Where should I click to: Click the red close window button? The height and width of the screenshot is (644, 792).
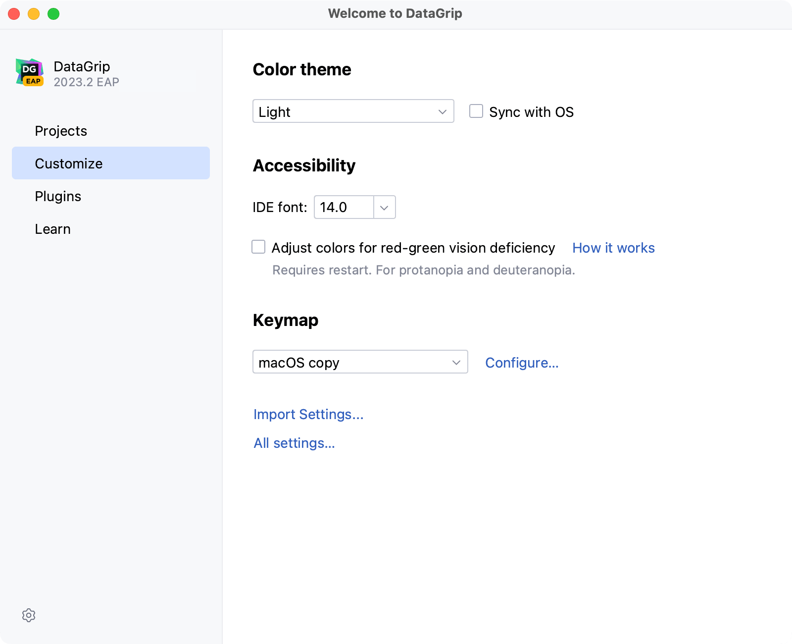pyautogui.click(x=14, y=14)
